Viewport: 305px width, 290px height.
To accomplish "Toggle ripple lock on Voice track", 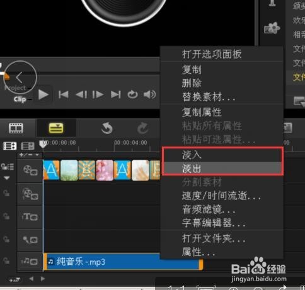I will pos(6,239).
